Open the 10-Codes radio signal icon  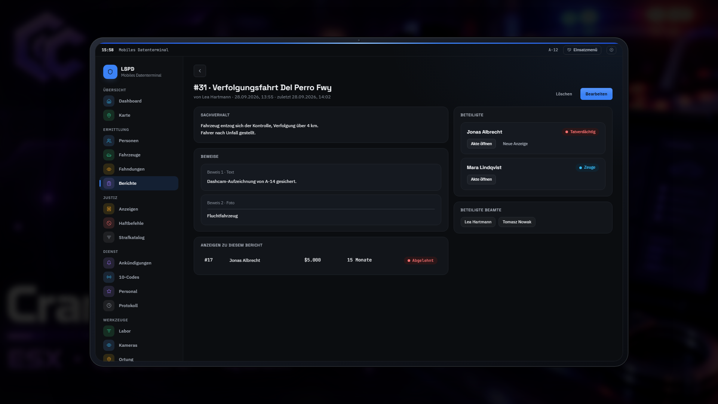[109, 277]
